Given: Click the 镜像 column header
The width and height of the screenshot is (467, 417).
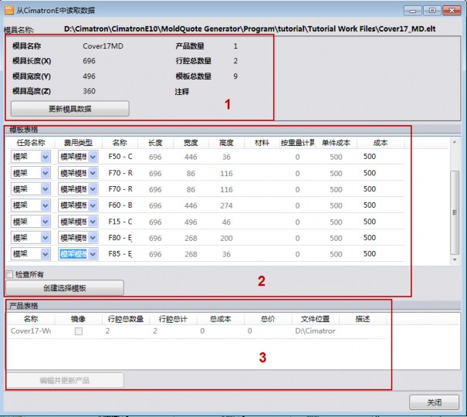Looking at the screenshot, I should tap(78, 319).
